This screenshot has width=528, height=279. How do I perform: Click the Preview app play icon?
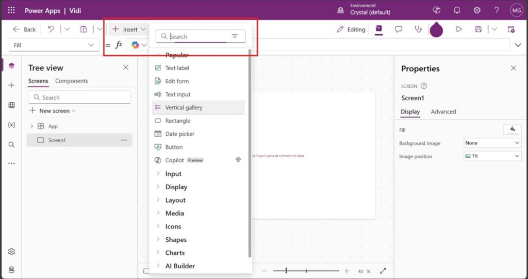tap(459, 29)
